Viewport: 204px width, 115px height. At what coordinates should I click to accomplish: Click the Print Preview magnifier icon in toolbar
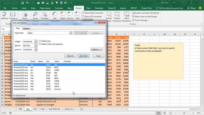coord(52,3)
